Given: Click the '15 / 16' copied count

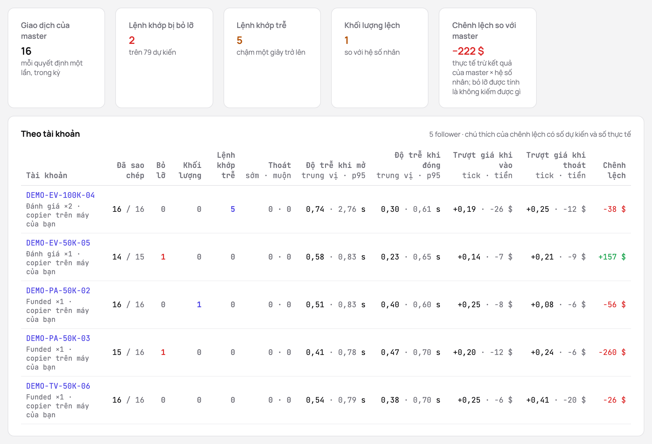Looking at the screenshot, I should 128,352.
